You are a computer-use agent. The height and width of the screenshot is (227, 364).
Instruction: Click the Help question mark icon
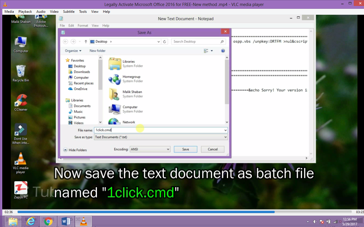click(x=223, y=51)
